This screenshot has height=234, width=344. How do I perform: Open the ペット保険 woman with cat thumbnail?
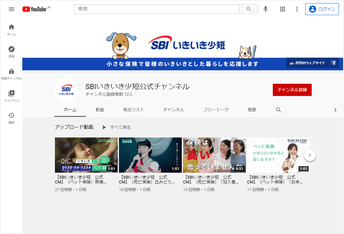278,155
